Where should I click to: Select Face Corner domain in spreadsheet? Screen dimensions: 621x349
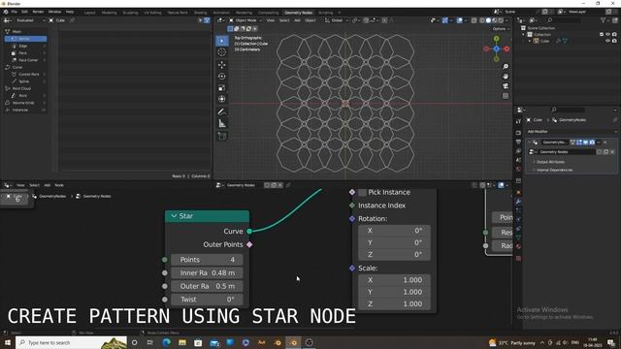[26, 60]
